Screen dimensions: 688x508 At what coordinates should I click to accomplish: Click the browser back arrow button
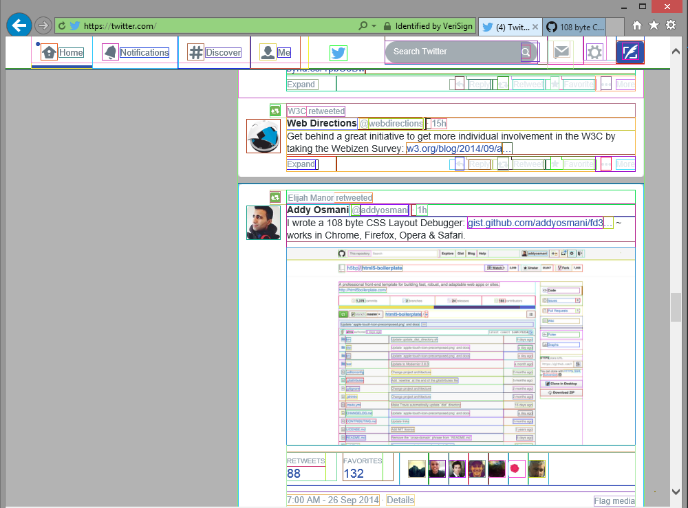pyautogui.click(x=19, y=25)
